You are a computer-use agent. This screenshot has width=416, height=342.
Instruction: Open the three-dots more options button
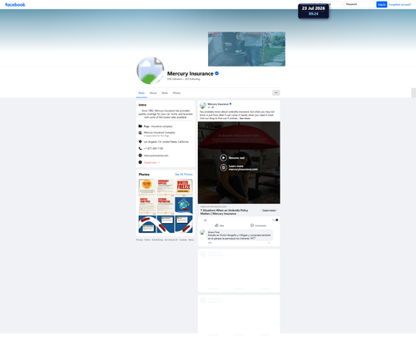(276, 92)
